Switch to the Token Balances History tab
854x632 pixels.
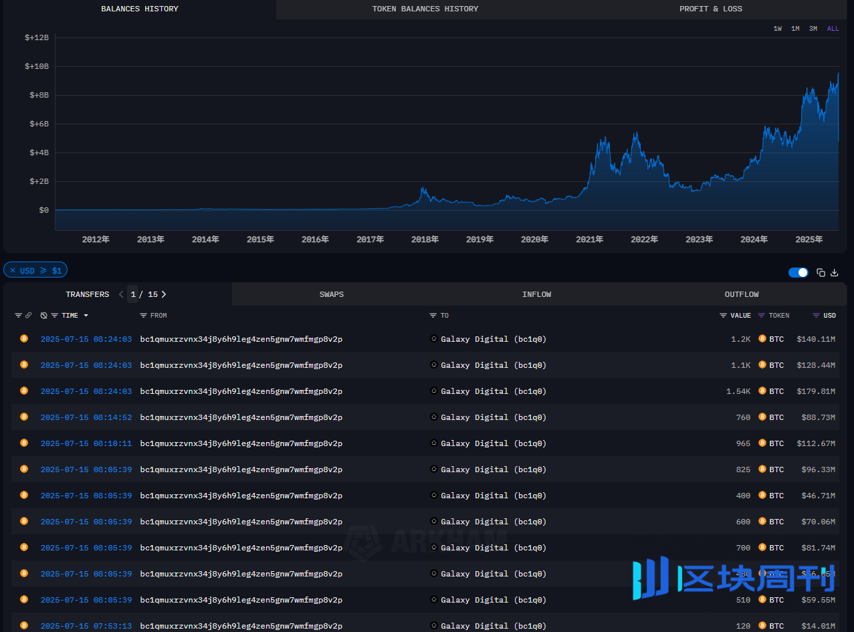(425, 9)
